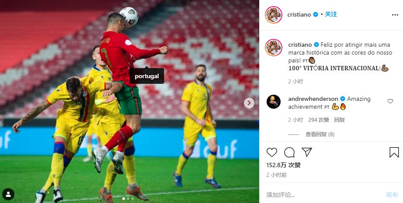This screenshot has width=403, height=203.
Task: Expand replies with 查看回复 (8)
Action: click(320, 134)
